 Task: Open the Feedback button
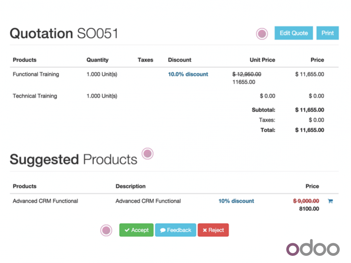pyautogui.click(x=175, y=230)
